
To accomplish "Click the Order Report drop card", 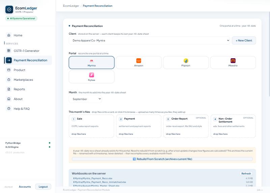I will [x=186, y=126].
